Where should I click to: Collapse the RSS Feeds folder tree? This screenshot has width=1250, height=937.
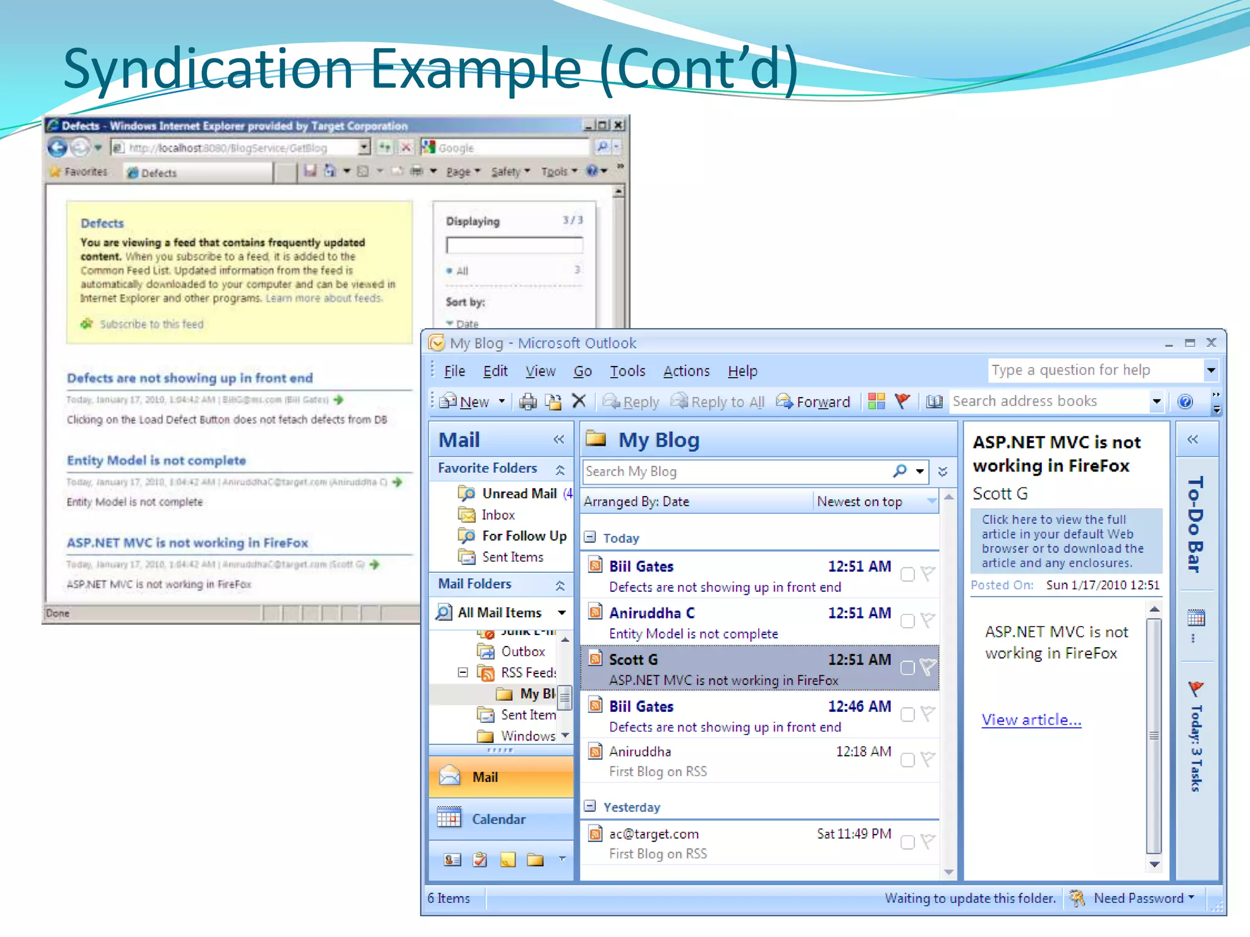[x=463, y=672]
